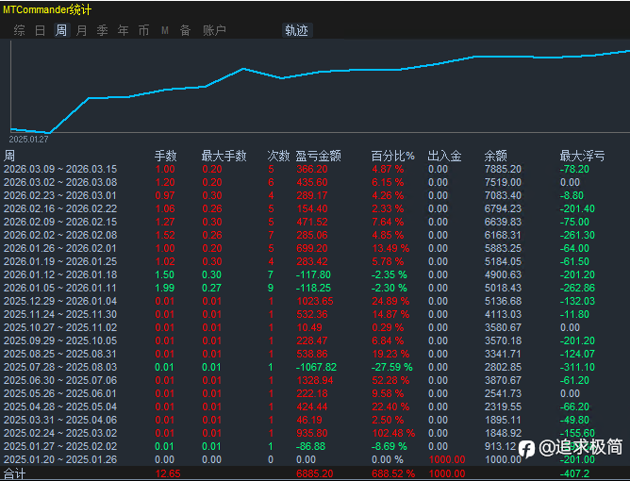
Task: Open the 月 monthly statistics tab
Action: [82, 30]
